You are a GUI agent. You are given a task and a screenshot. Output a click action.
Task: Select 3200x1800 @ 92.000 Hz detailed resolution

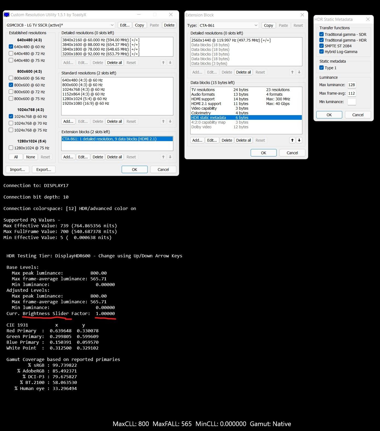pos(117,54)
